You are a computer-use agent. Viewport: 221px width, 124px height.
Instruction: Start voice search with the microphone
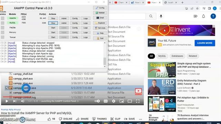pos(161,16)
